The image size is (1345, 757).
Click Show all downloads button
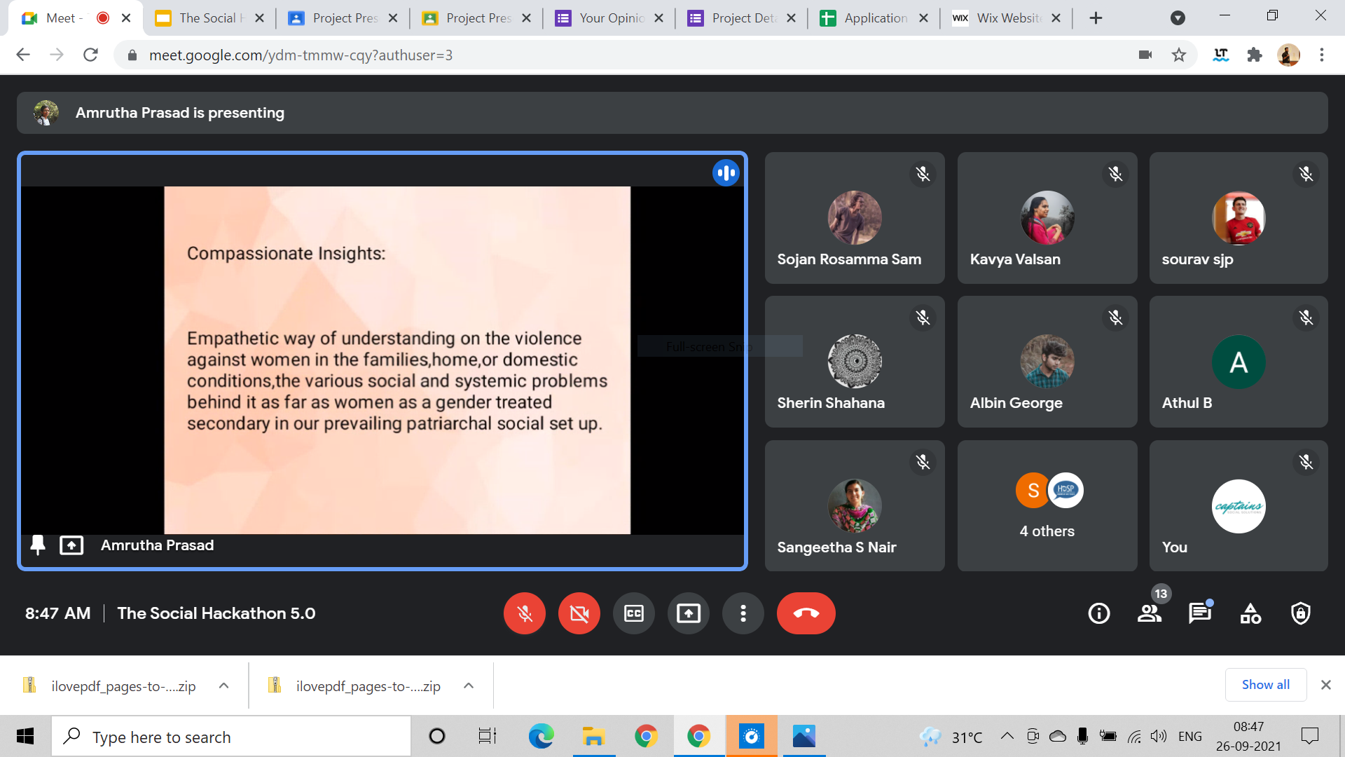[1265, 685]
